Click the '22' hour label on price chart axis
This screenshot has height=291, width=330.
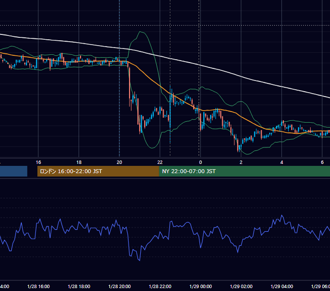pyautogui.click(x=160, y=162)
